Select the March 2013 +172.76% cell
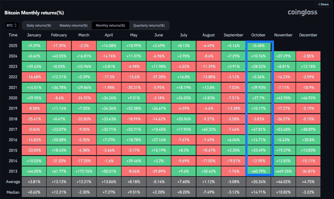 [x=84, y=171]
